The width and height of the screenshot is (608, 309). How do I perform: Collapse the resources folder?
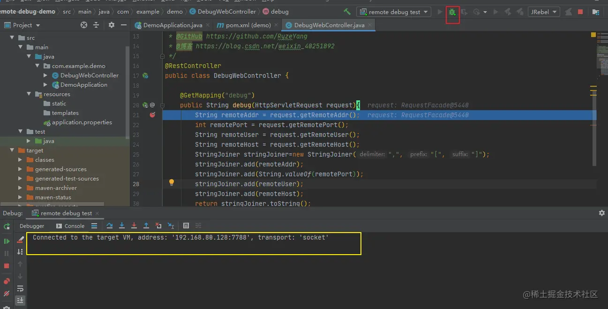[29, 94]
